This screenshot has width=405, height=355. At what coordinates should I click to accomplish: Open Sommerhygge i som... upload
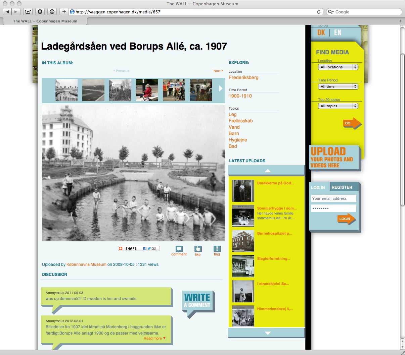pyautogui.click(x=277, y=208)
